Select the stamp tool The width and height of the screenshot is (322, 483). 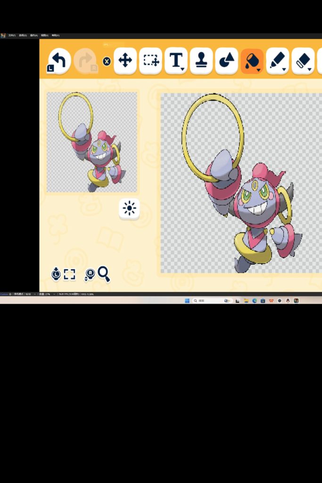point(201,60)
